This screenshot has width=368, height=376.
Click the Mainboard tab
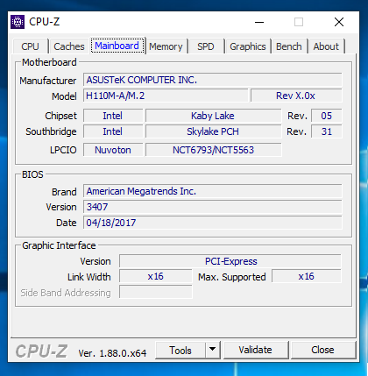pos(117,46)
